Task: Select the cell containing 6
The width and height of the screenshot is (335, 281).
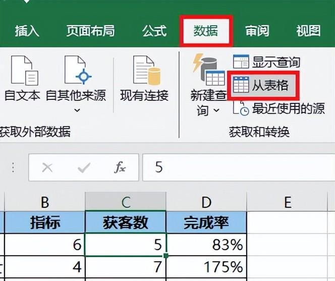Action: pos(45,245)
